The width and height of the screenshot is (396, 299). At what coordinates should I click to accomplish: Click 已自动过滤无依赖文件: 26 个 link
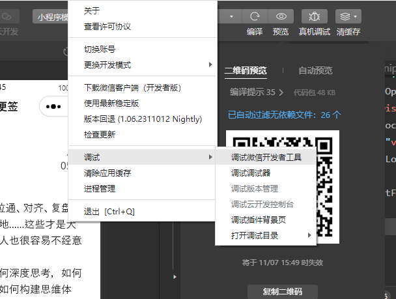click(285, 115)
